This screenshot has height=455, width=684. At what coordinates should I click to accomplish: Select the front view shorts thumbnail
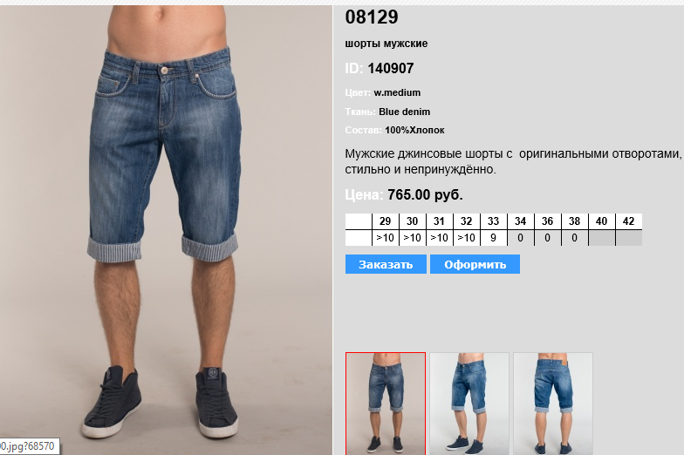click(x=386, y=404)
